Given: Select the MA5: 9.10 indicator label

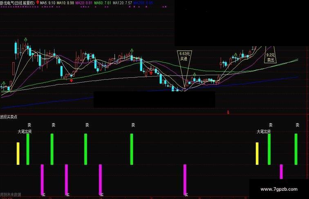Looking at the screenshot, I should point(47,3).
